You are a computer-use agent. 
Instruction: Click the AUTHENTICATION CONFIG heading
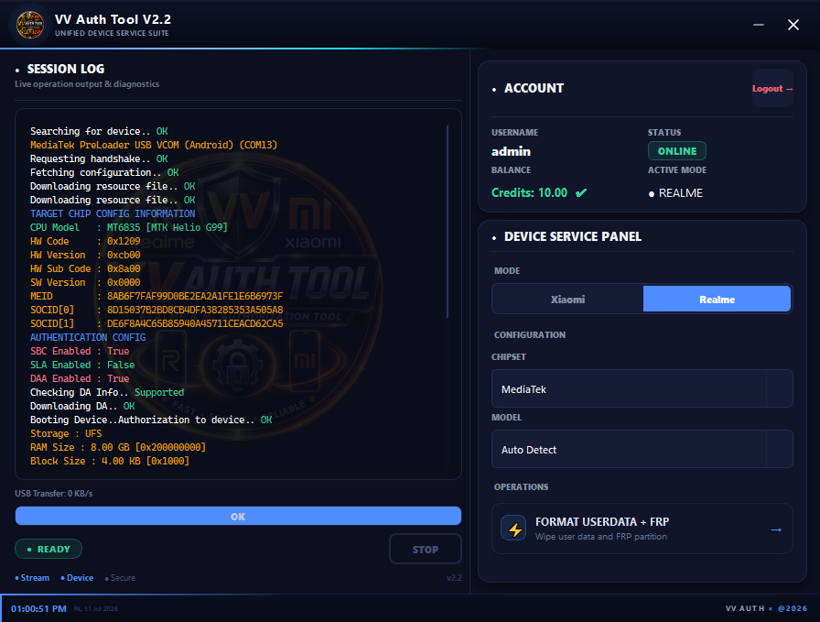point(88,337)
